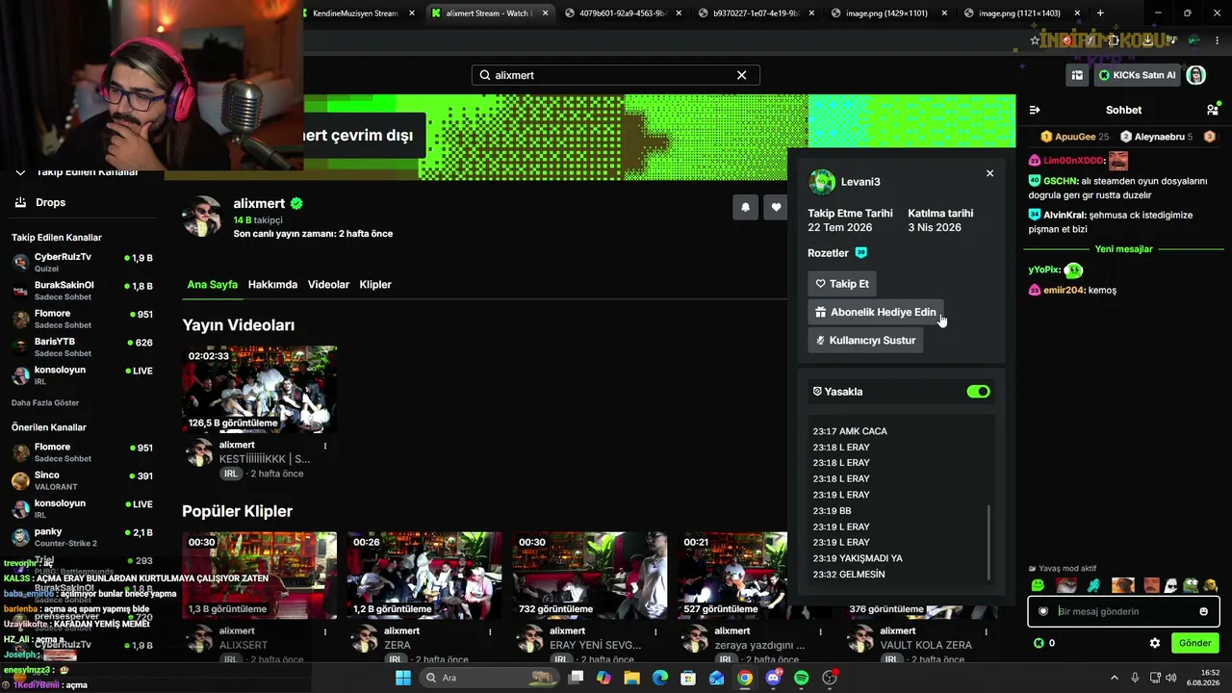Image resolution: width=1232 pixels, height=693 pixels.
Task: Open options menu for ERAY YENİ SEVG... clip
Action: point(655,631)
